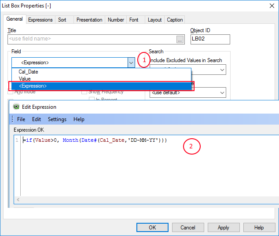279x236 pixels.
Task: Confirm with the OK button
Action: 152,228
